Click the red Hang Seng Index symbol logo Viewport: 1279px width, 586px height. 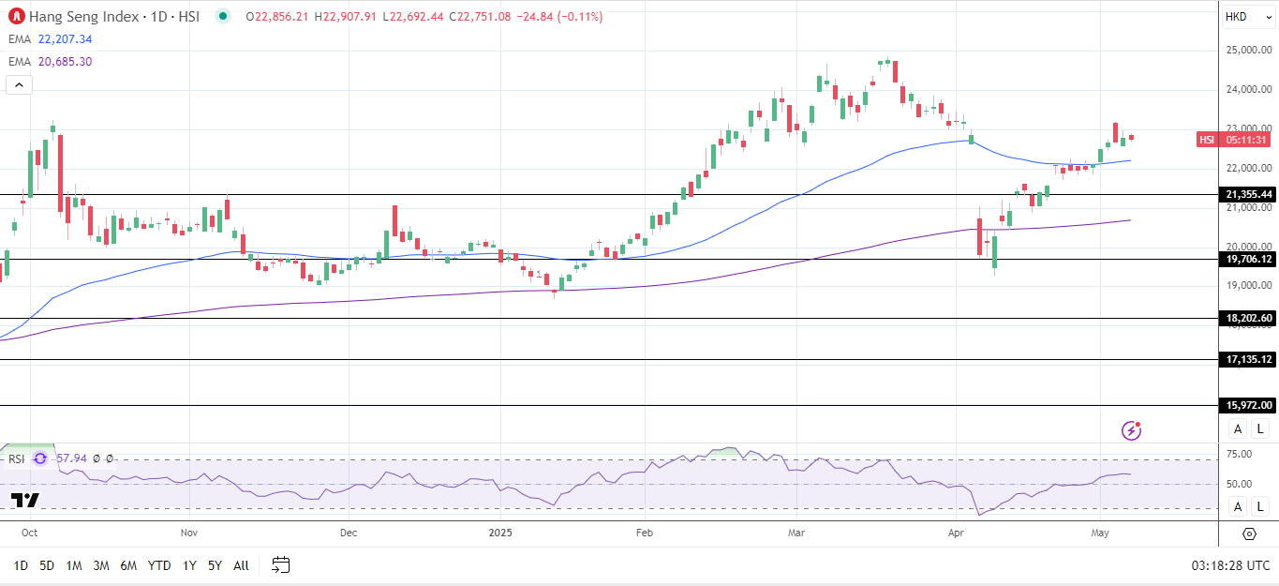(x=17, y=16)
